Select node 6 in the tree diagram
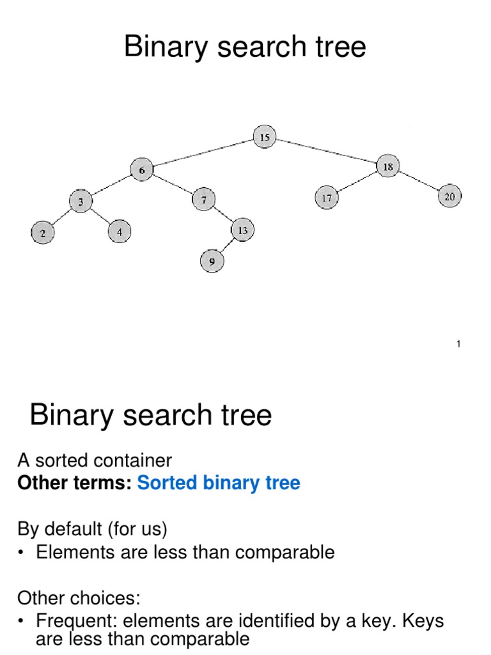Viewport: 491px width, 655px height. (141, 170)
